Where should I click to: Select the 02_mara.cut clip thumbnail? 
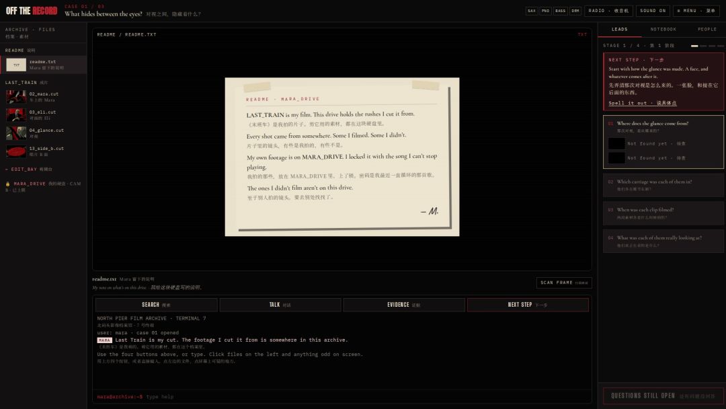pos(15,97)
